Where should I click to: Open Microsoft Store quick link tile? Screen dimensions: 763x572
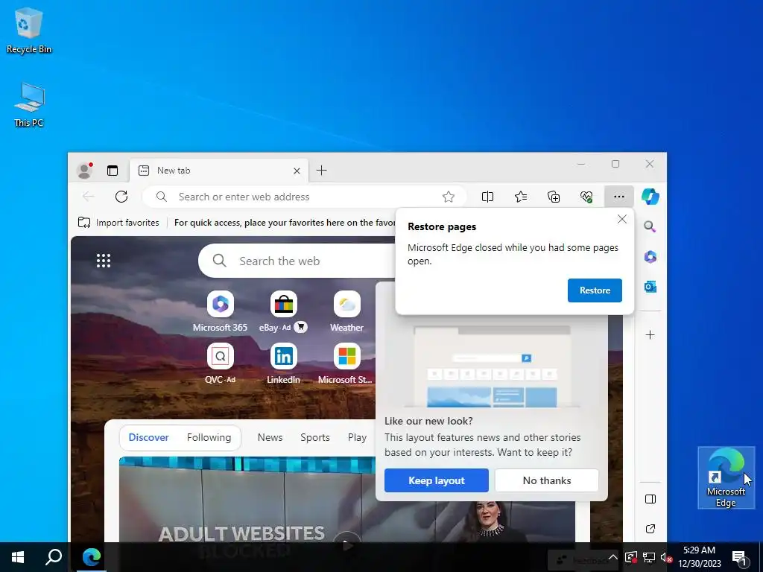click(346, 363)
